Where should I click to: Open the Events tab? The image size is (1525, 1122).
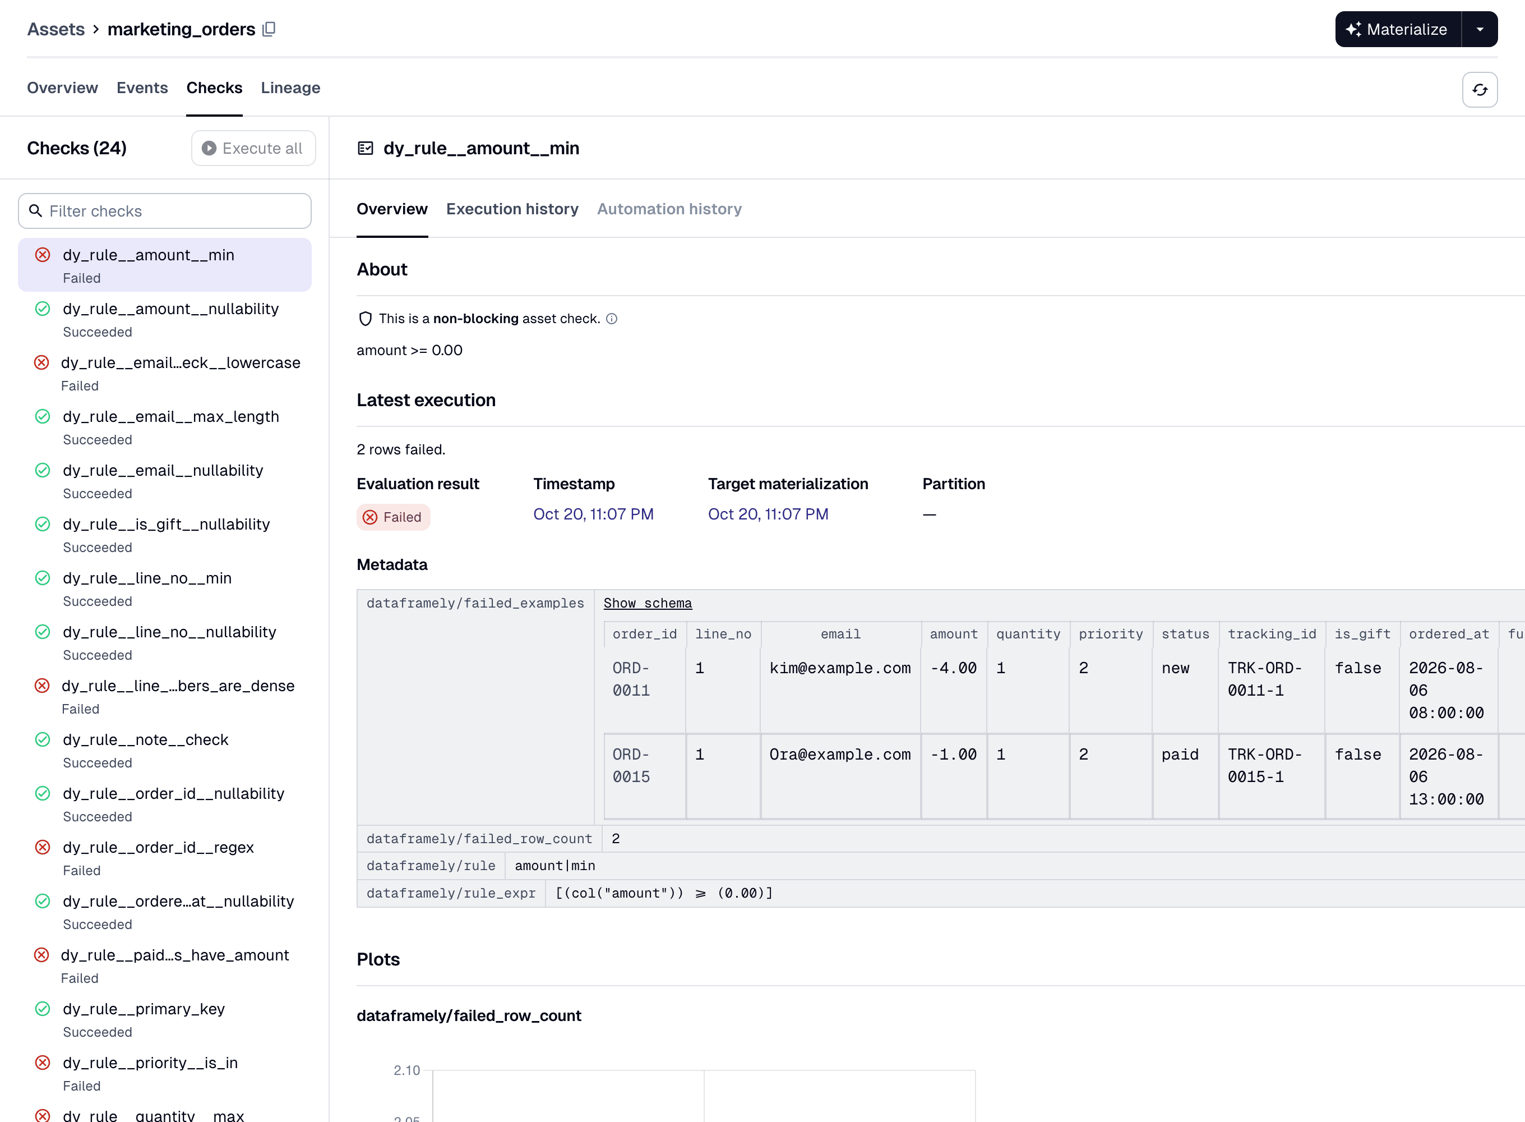click(x=142, y=88)
